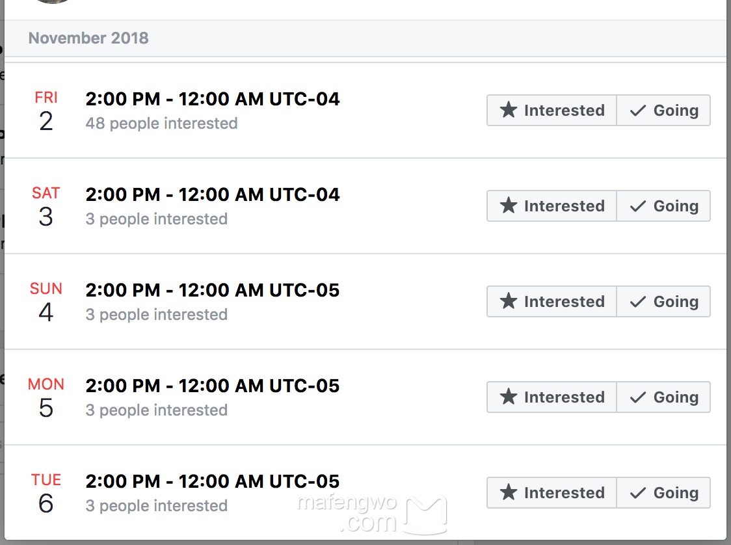Screen dimensions: 731x545
Task: Select the TUE 6 date label
Action: [x=46, y=494]
